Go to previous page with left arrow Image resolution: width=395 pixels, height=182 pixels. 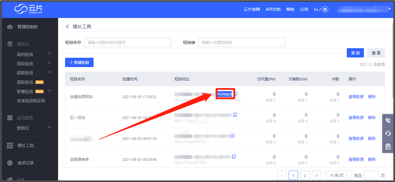point(282,175)
